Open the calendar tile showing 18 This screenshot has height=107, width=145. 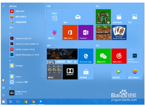(x=54, y=17)
